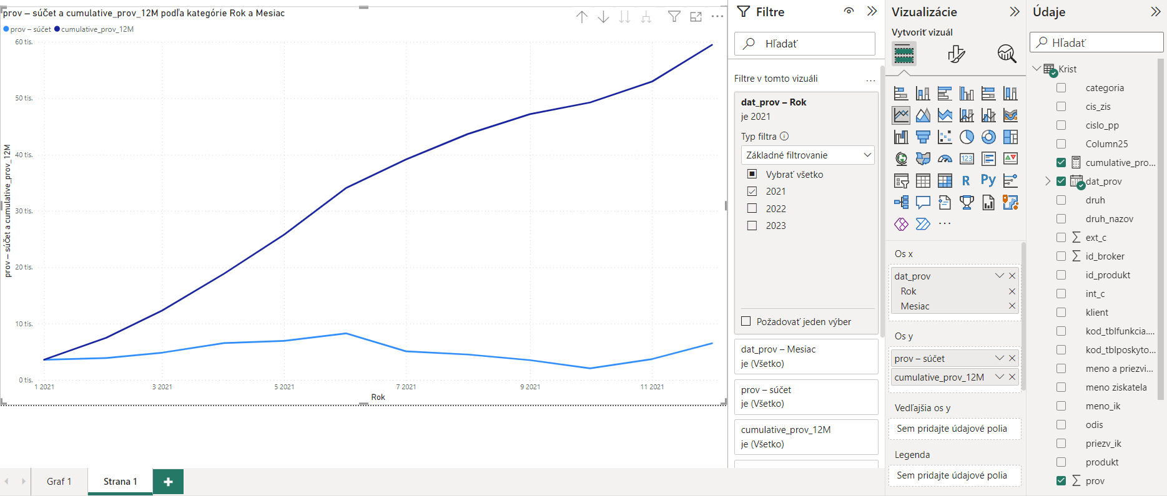Select the funnel chart visual icon
The width and height of the screenshot is (1167, 496).
(x=923, y=137)
